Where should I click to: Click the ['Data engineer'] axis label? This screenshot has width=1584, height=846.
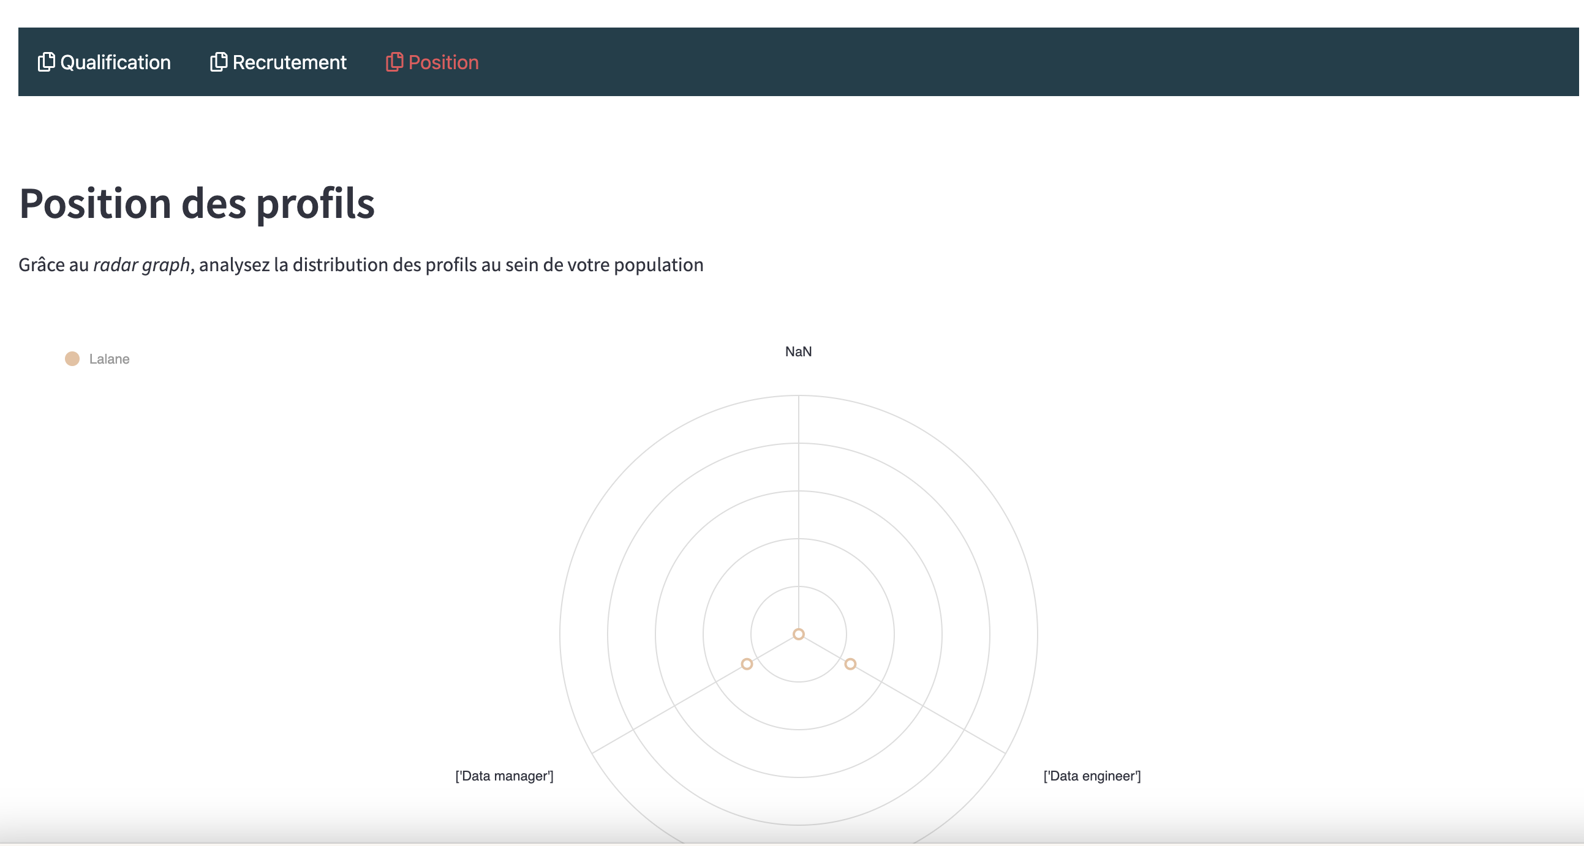[x=1092, y=776]
